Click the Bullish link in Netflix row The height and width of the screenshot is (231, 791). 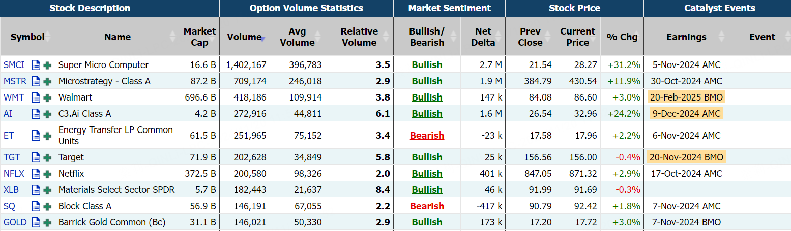click(x=427, y=174)
